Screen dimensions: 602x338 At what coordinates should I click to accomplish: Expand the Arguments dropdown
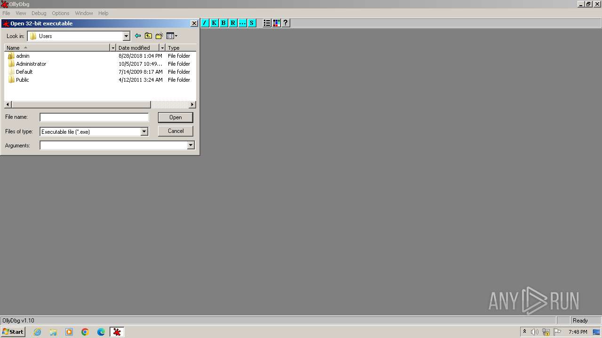[190, 146]
